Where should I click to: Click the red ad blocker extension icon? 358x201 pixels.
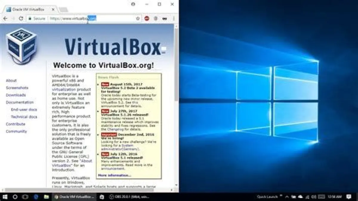click(147, 18)
